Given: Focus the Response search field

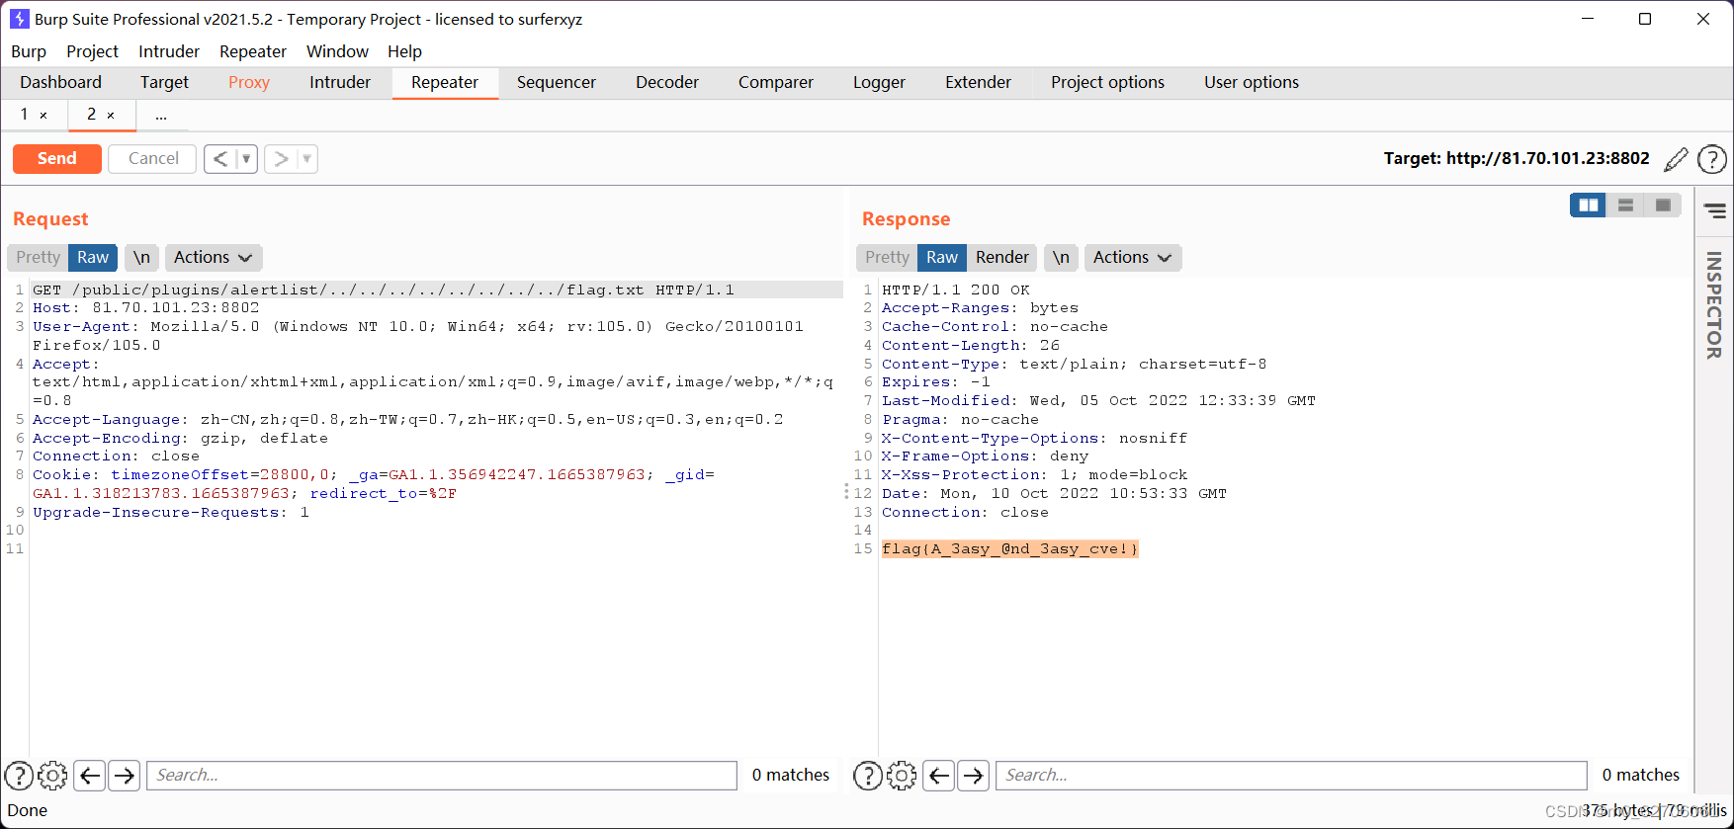Looking at the screenshot, I should pyautogui.click(x=1291, y=776).
